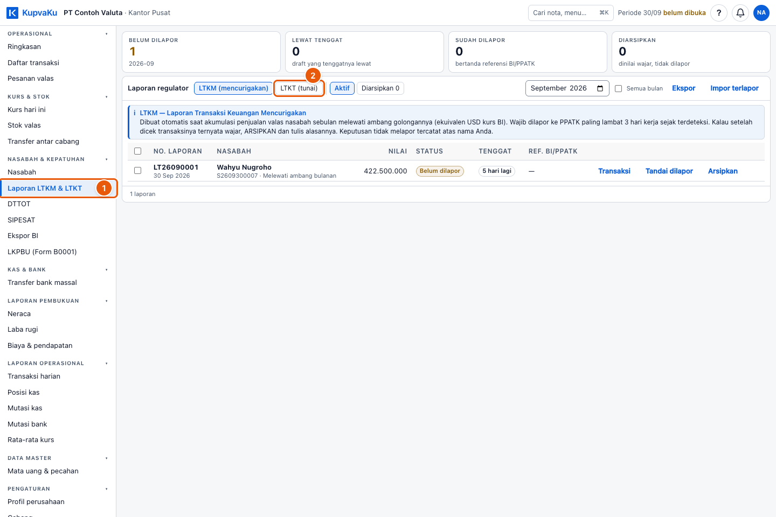This screenshot has width=776, height=517.
Task: Click the September 2026 month field
Action: [567, 88]
